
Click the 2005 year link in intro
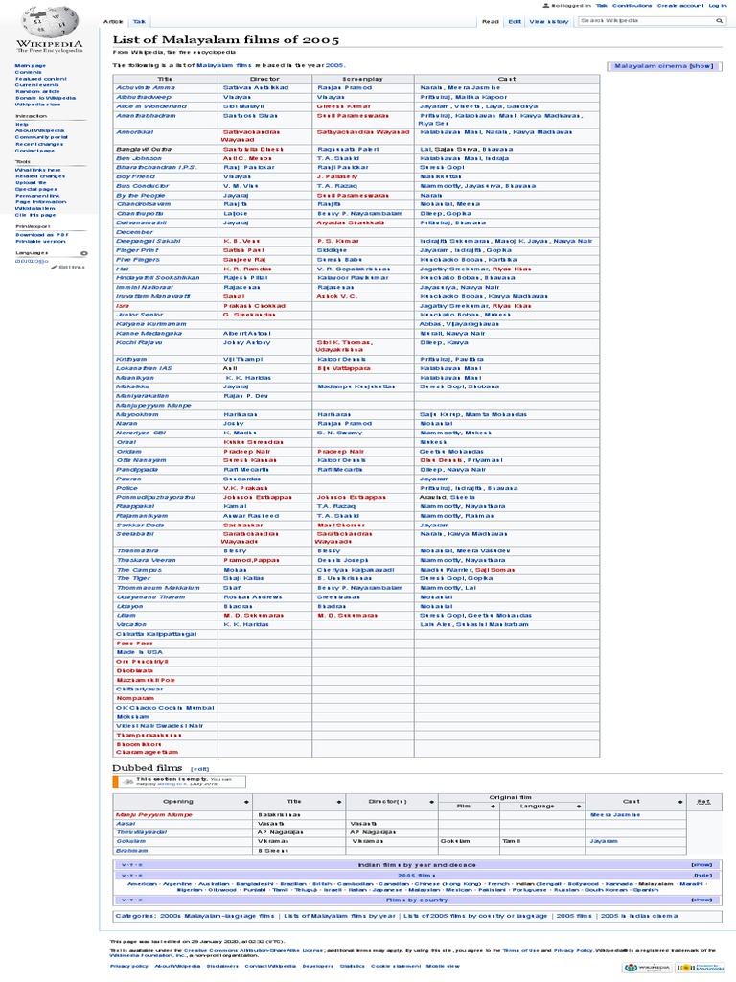point(334,65)
